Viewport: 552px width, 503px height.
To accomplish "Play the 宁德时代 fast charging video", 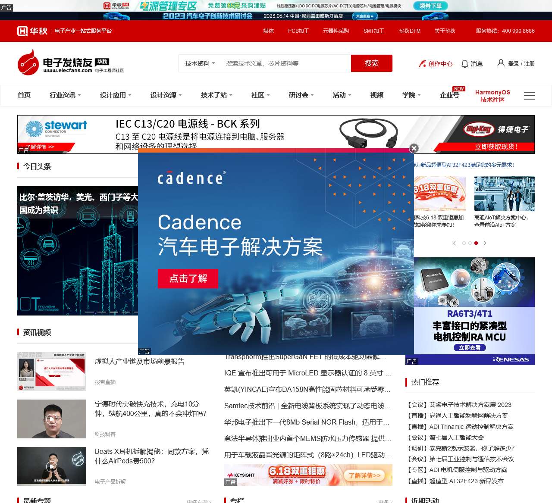I will (52, 419).
